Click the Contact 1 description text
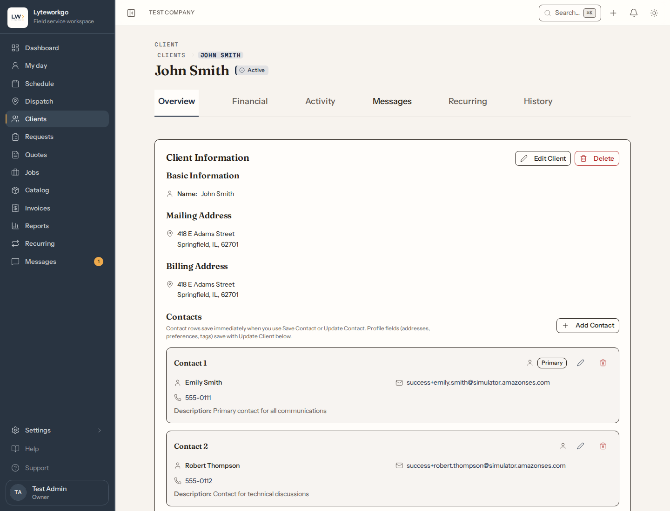This screenshot has width=670, height=511. coord(250,411)
